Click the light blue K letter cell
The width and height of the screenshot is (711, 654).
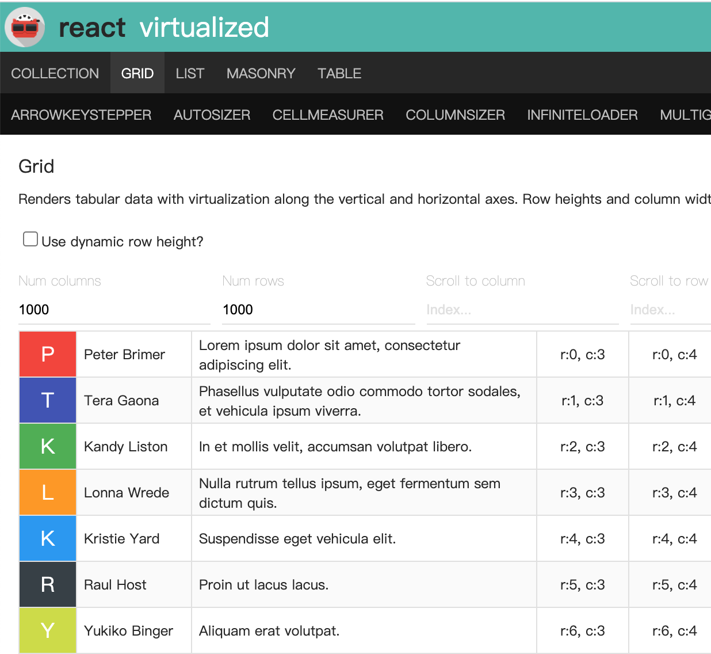pyautogui.click(x=48, y=538)
